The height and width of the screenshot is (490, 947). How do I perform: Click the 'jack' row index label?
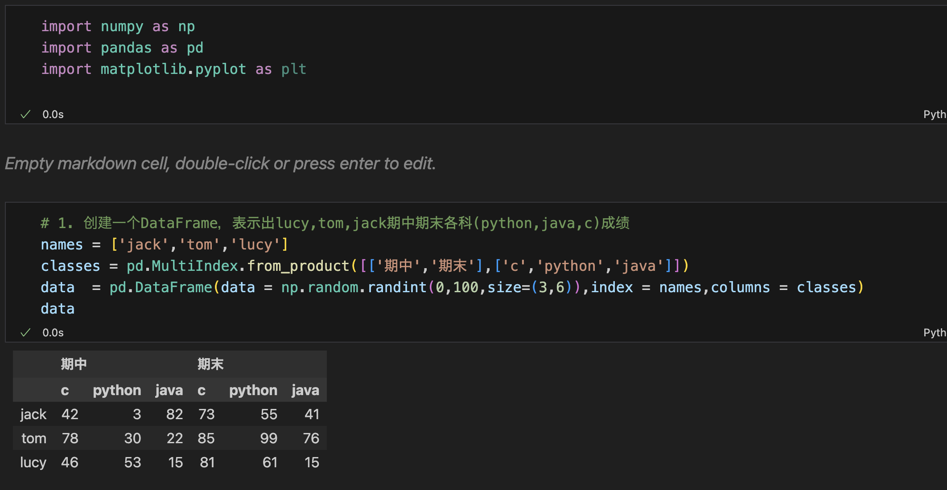point(33,414)
